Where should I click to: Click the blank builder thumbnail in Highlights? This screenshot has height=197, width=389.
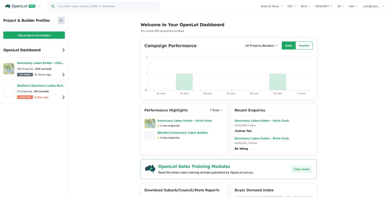click(x=150, y=135)
